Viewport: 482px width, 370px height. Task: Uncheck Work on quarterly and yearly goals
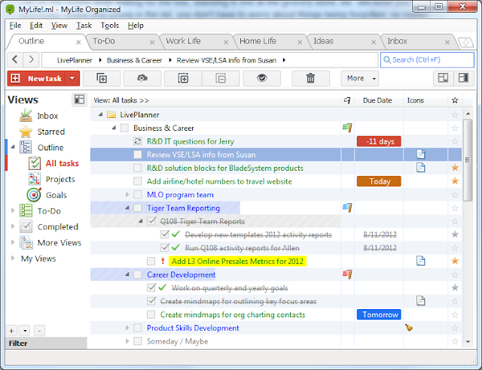click(x=151, y=288)
